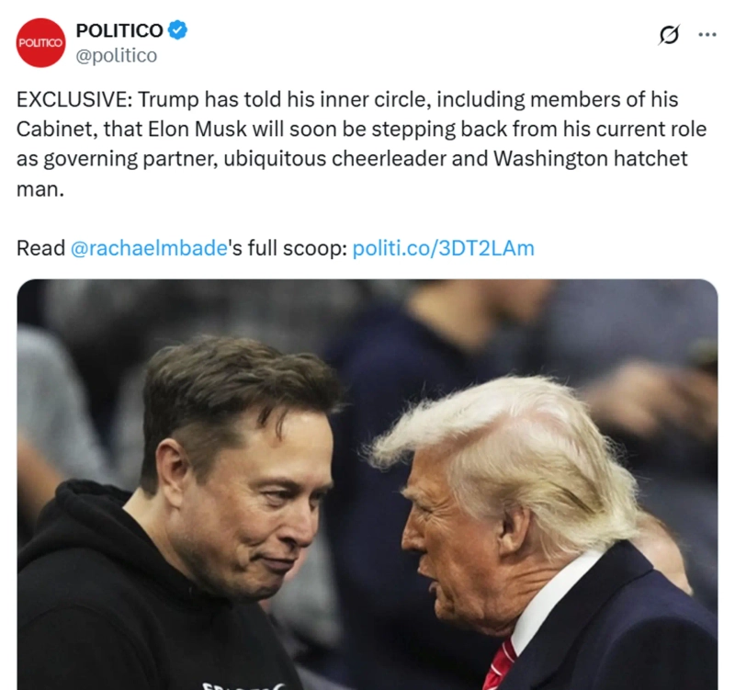
Task: Open the red POLITICO profile avatar
Action: click(x=40, y=42)
